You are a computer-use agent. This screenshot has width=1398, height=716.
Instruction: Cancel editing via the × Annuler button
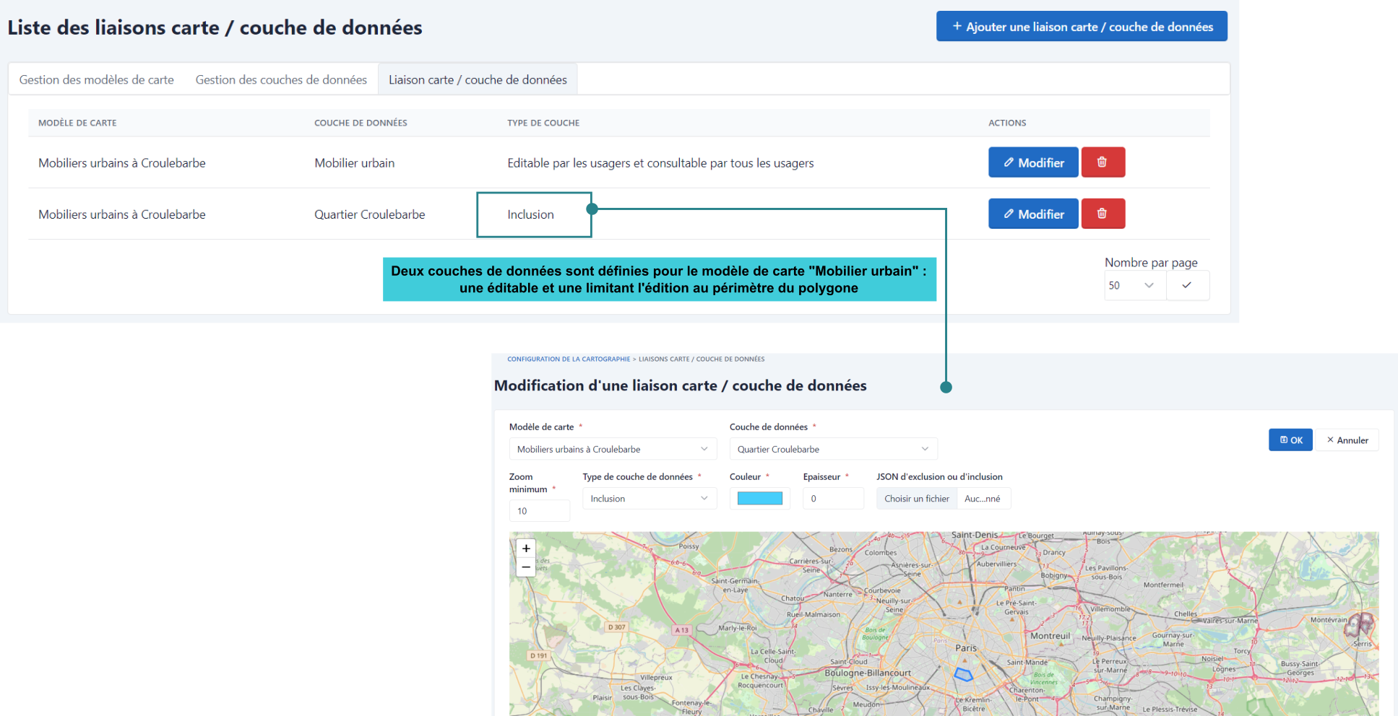(x=1347, y=440)
